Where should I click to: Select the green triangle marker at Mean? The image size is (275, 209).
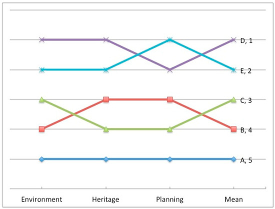(x=233, y=99)
